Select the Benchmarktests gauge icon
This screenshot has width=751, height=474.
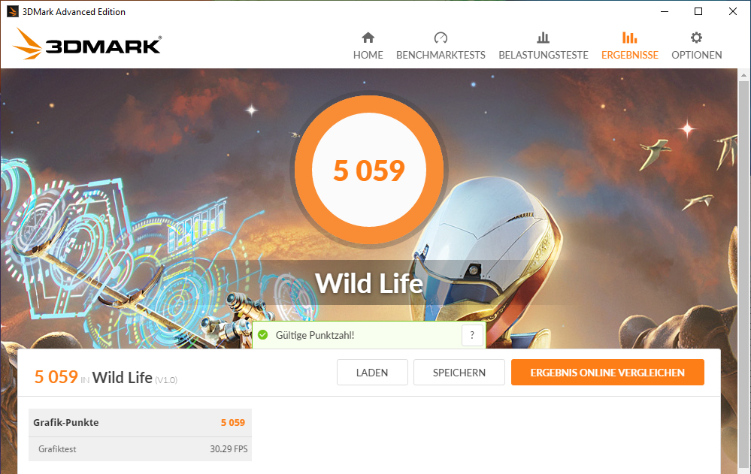441,38
